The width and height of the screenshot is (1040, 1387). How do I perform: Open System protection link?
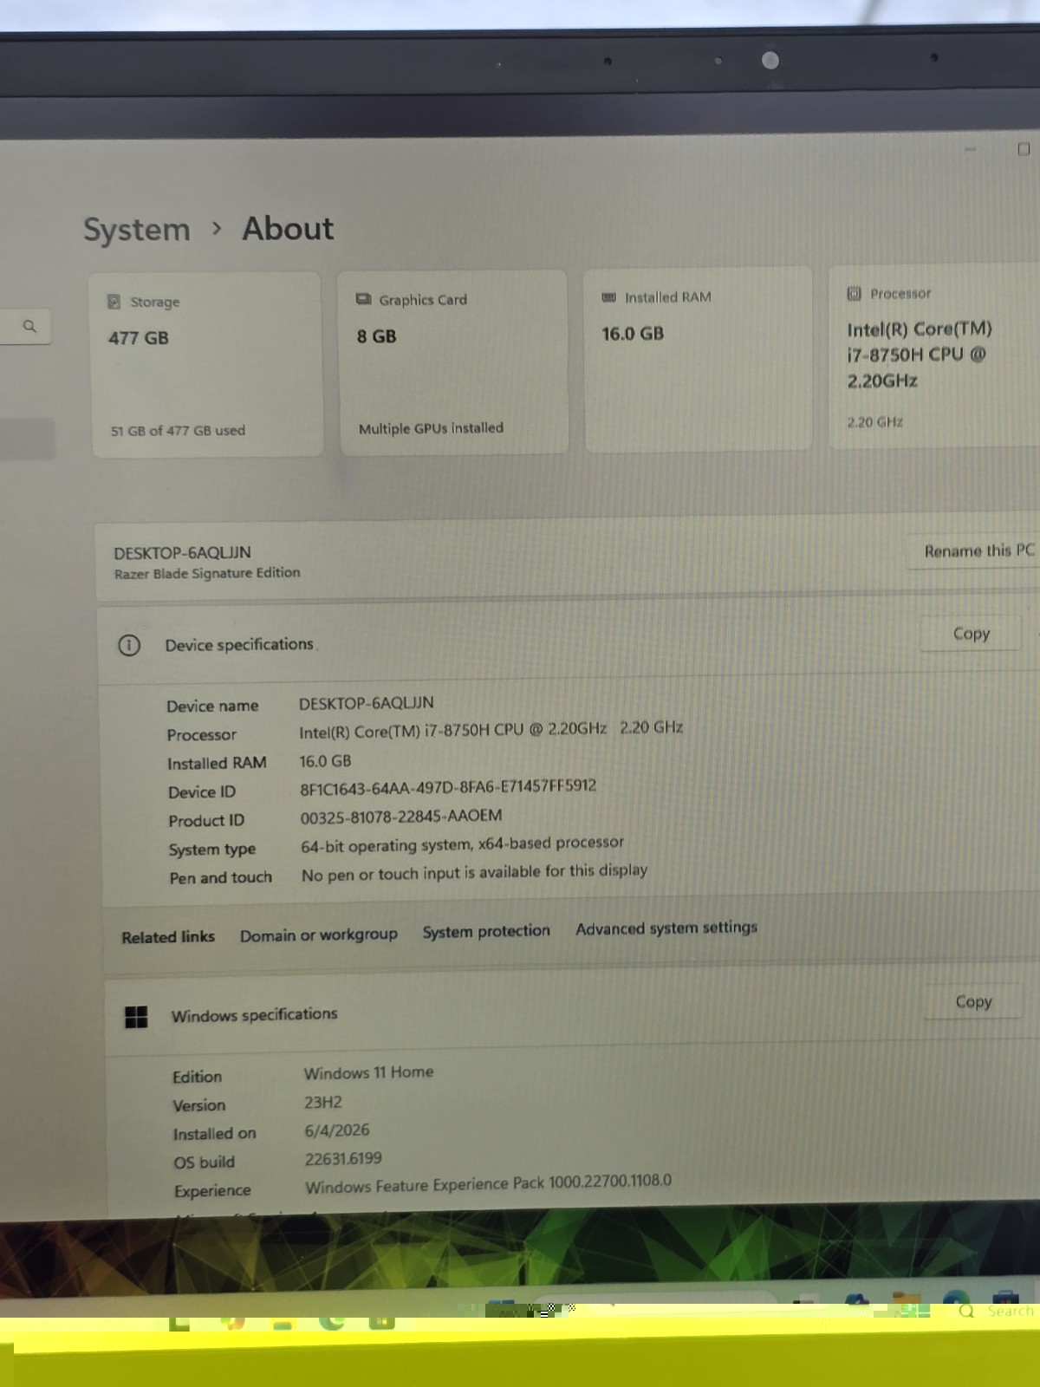pyautogui.click(x=486, y=932)
